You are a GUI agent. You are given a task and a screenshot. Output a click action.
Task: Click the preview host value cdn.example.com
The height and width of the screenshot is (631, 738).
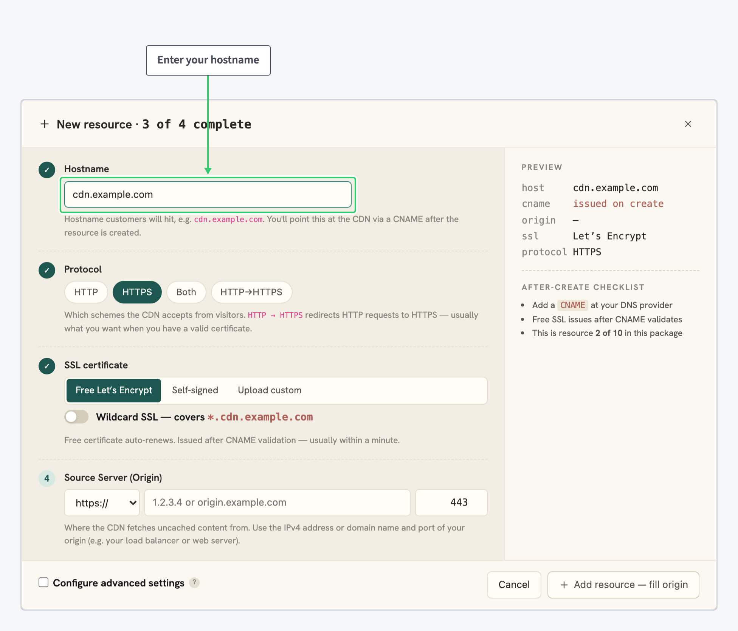pyautogui.click(x=616, y=188)
